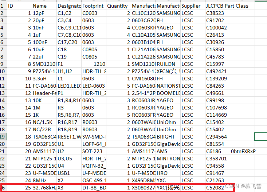
Task: Select part number cell C6186
Action: pos(217,151)
